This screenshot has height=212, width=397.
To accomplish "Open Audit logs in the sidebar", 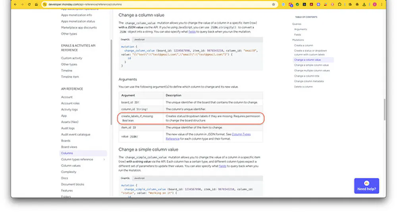I will pyautogui.click(x=68, y=128).
